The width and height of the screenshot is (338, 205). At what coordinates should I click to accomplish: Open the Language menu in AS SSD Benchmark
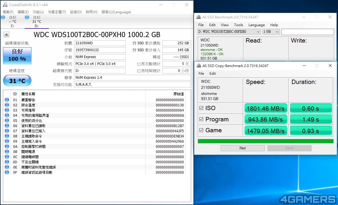[x=257, y=25]
